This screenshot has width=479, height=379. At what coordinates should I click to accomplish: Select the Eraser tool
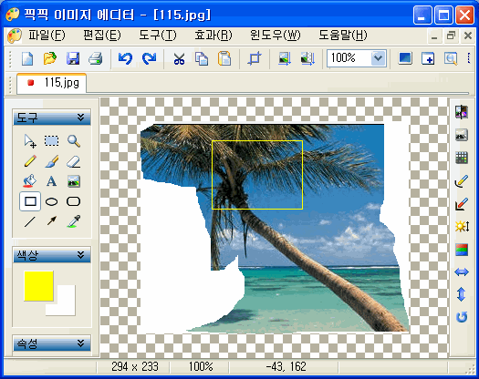pyautogui.click(x=73, y=161)
